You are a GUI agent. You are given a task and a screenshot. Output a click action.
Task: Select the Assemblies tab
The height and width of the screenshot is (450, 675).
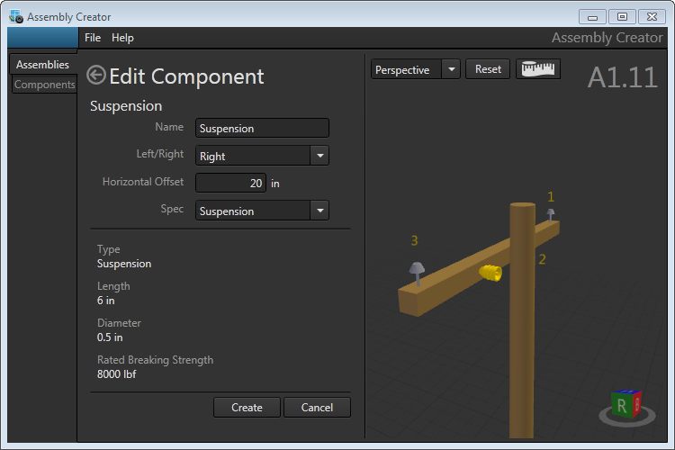[x=42, y=65]
